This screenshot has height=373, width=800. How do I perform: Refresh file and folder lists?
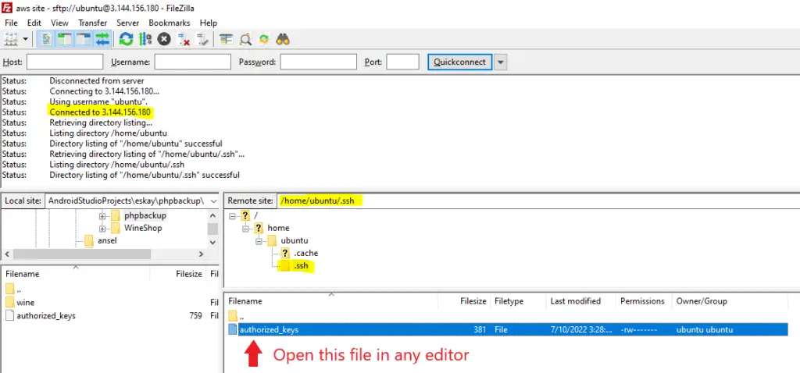(x=126, y=39)
